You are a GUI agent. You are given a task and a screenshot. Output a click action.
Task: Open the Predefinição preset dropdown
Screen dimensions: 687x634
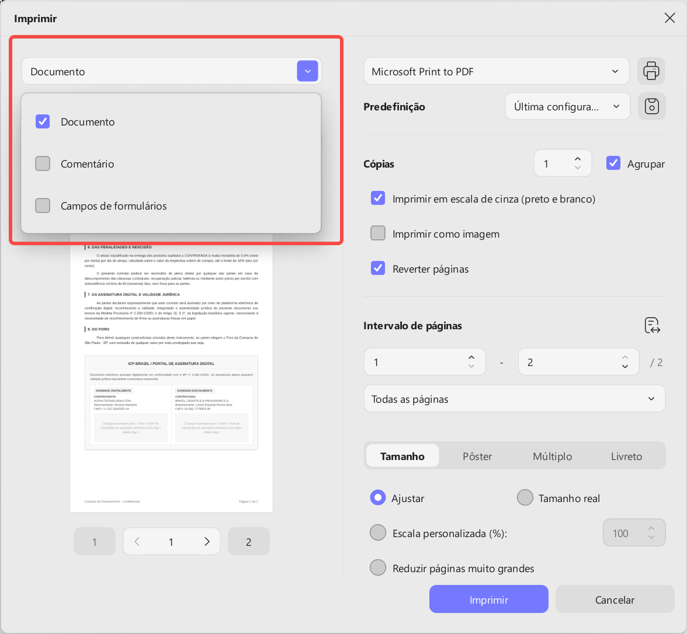(567, 106)
